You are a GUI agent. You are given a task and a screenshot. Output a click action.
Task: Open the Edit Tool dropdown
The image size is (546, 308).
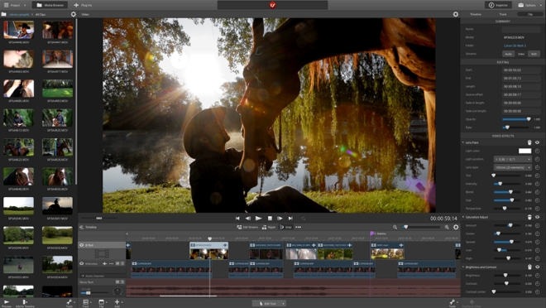click(269, 304)
